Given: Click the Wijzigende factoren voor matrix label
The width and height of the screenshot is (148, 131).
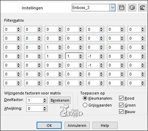Looking at the screenshot, I should (32, 93).
